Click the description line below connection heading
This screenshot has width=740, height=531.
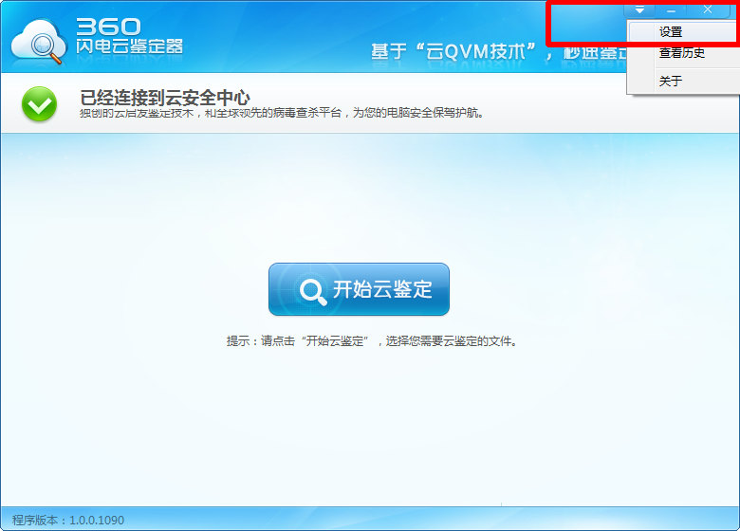point(282,113)
